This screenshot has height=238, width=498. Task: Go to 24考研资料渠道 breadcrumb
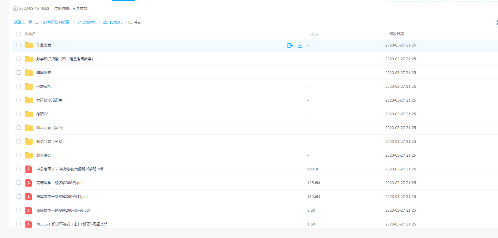[x=58, y=22]
